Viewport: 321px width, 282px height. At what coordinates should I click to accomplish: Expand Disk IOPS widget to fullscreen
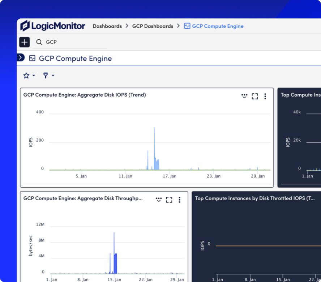coord(255,96)
